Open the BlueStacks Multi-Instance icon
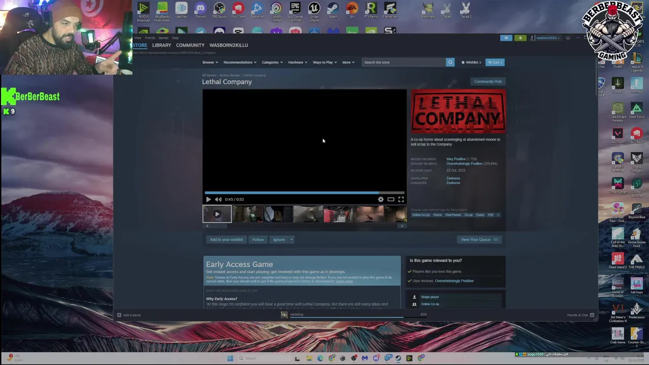Viewport: 649px width, 365px height. click(162, 11)
